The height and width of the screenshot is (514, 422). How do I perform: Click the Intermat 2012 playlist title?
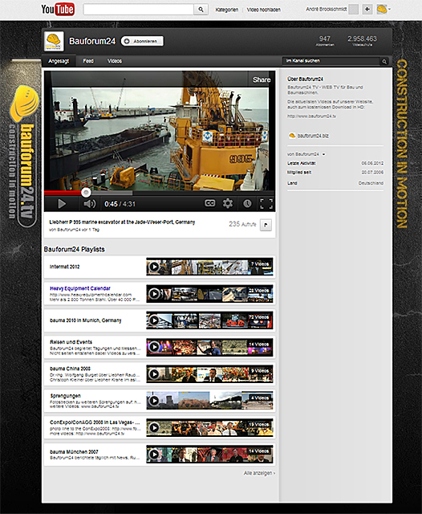coord(64,267)
